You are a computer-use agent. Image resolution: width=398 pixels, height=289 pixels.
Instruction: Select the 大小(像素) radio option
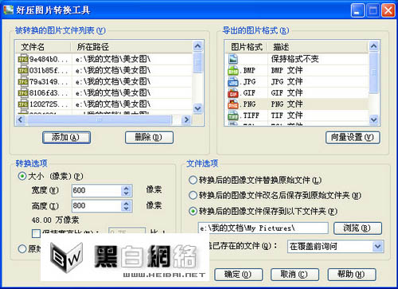[x=22, y=176]
